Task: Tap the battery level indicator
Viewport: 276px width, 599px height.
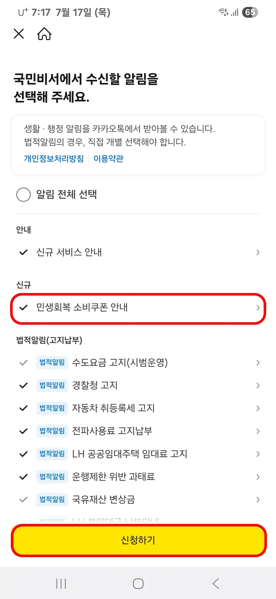Action: pos(249,12)
